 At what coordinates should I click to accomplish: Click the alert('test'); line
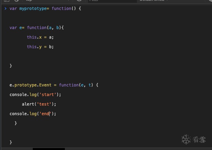click(x=39, y=104)
